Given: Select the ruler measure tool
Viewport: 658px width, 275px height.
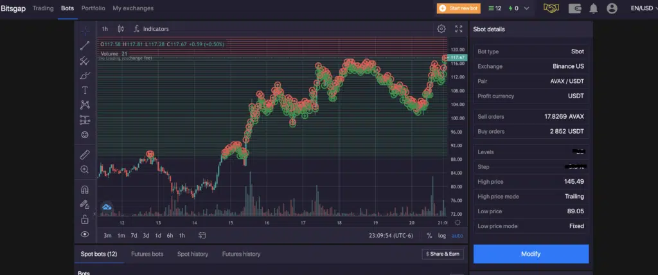Looking at the screenshot, I should [x=84, y=155].
